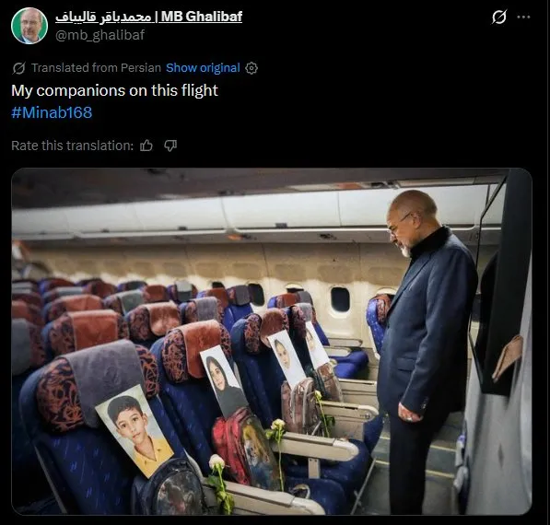
Task: Click the Grok icon beside 'Translated from Persian'
Action: (x=18, y=68)
